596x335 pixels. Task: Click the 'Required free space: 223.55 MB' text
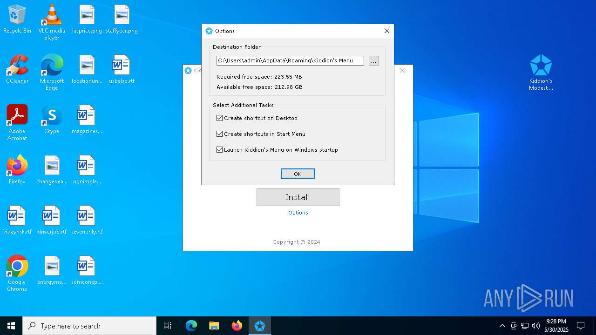tap(259, 77)
